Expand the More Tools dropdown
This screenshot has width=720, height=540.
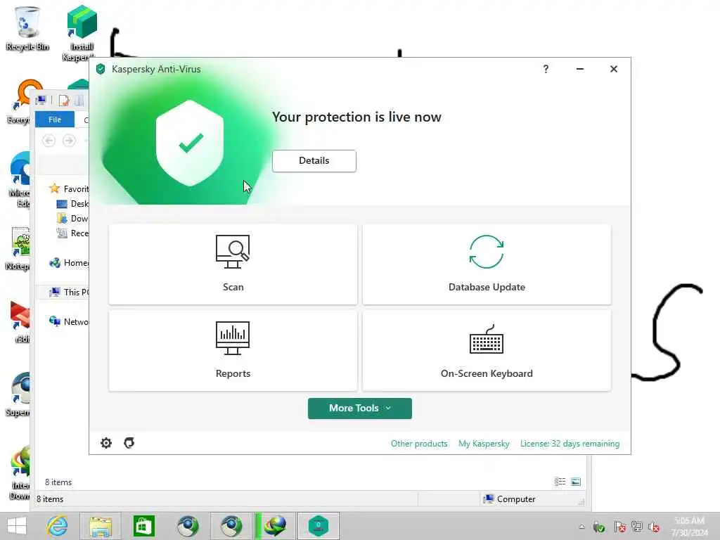click(x=359, y=409)
